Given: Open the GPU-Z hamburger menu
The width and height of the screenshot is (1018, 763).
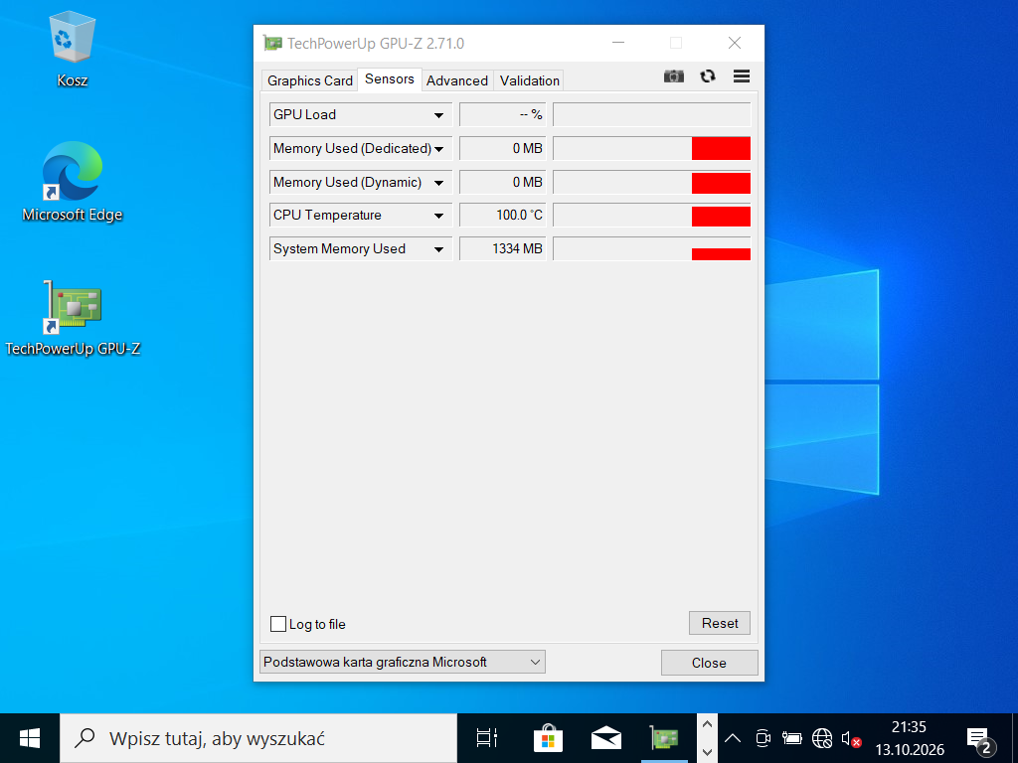Looking at the screenshot, I should 742,76.
